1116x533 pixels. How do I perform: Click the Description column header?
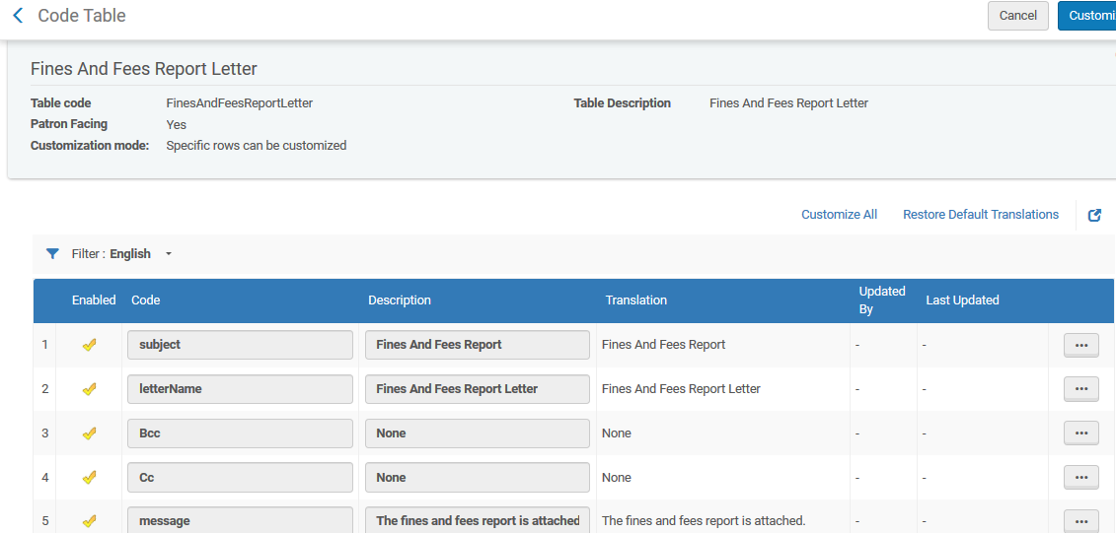pos(400,300)
